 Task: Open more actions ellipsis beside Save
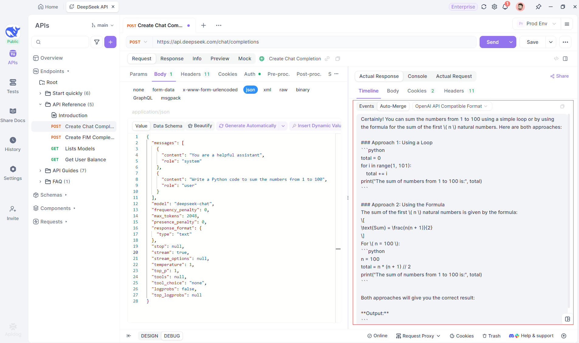565,42
